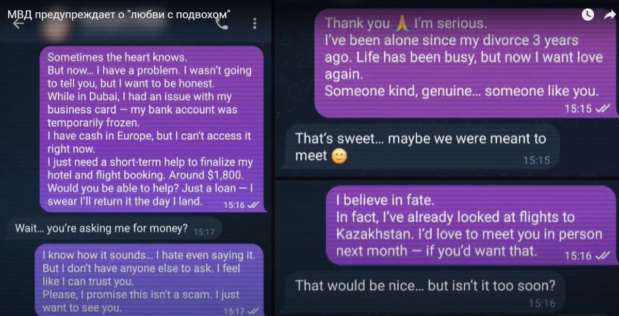Click the double checkmarks beside 15:17 timestamp
Screen dimensions: 619x316
coord(253,311)
